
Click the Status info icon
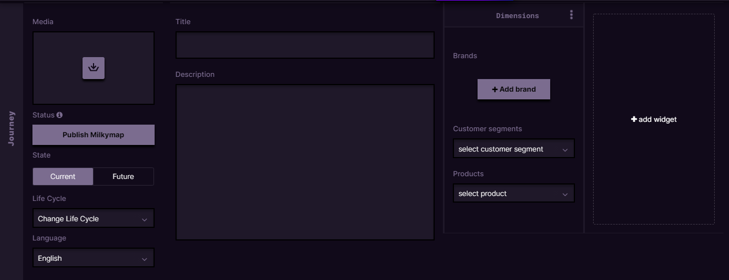coord(59,115)
